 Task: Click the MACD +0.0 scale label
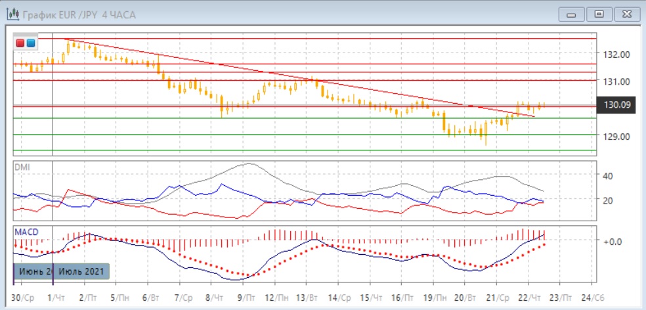611,241
